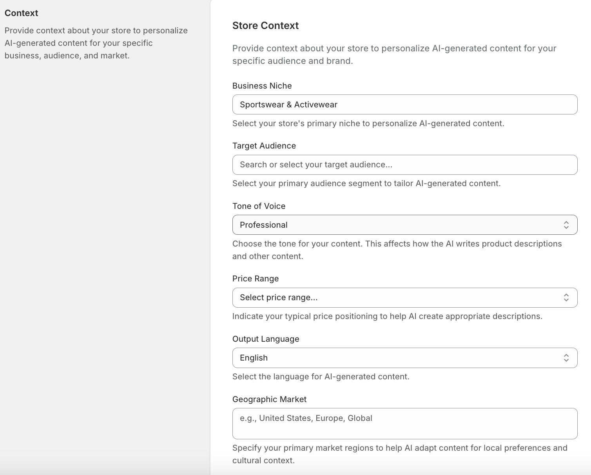Image resolution: width=591 pixels, height=475 pixels.
Task: Click the 'Output Language' field label
Action: click(x=265, y=339)
